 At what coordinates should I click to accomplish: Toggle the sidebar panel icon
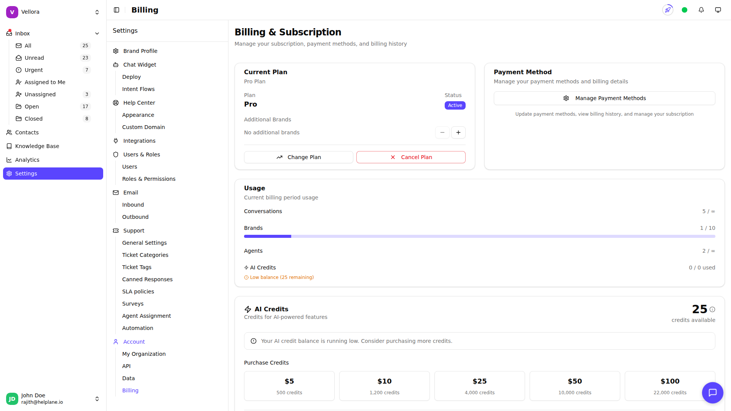tap(117, 10)
